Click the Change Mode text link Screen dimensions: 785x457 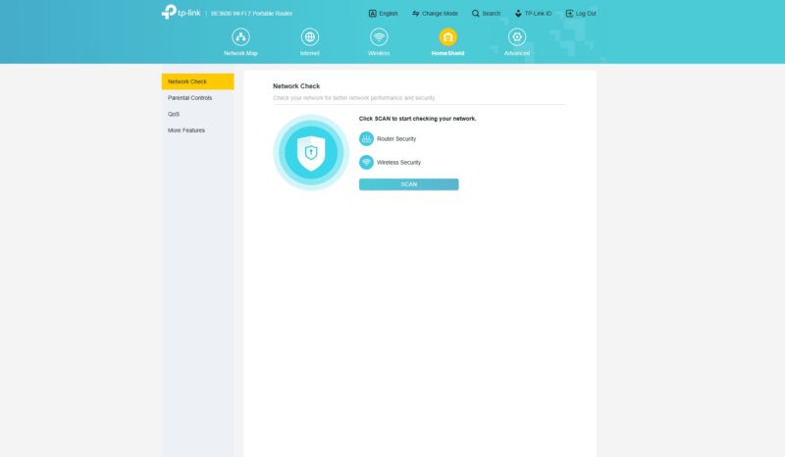point(440,14)
